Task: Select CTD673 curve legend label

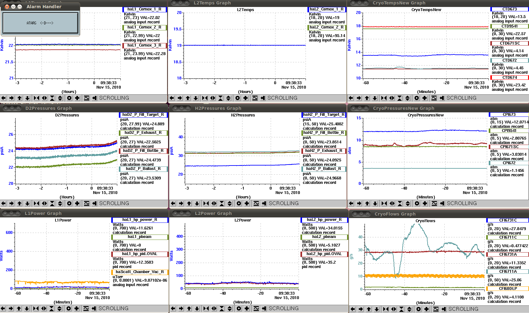Action: tap(510, 9)
